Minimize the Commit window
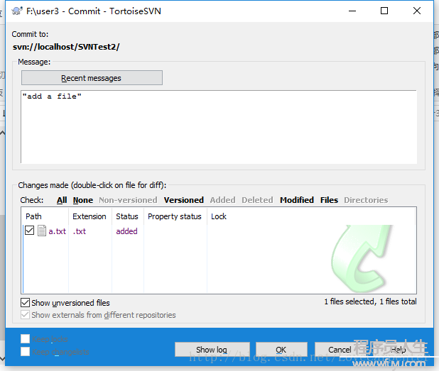Screen dimensions: 439x371 (x=352, y=11)
